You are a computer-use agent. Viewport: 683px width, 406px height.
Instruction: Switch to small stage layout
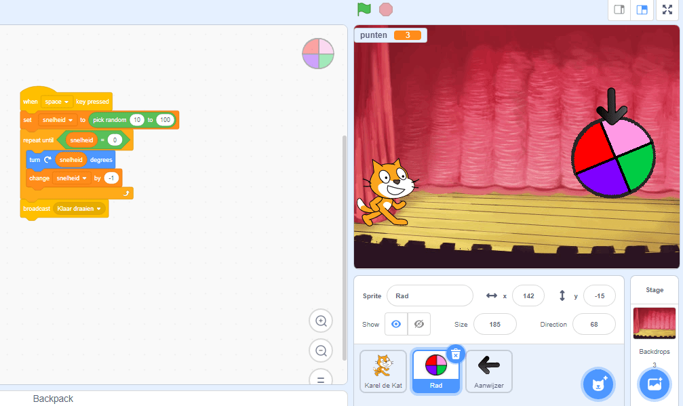click(x=619, y=9)
